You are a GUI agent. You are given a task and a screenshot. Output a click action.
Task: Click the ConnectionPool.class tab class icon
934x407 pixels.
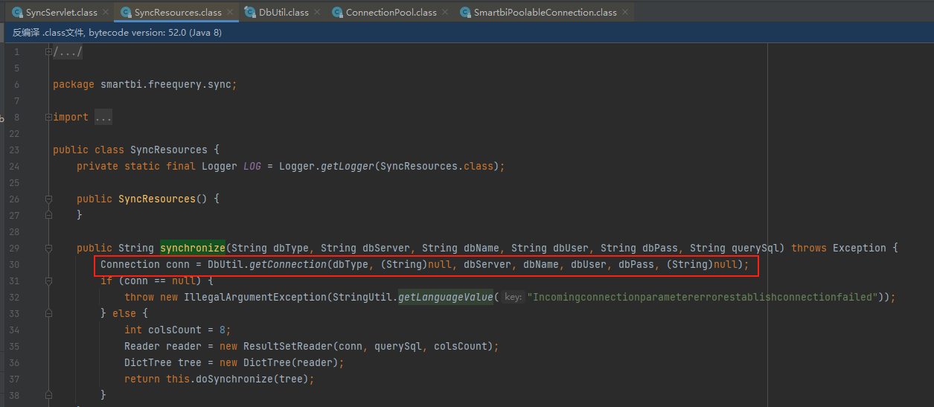click(336, 13)
